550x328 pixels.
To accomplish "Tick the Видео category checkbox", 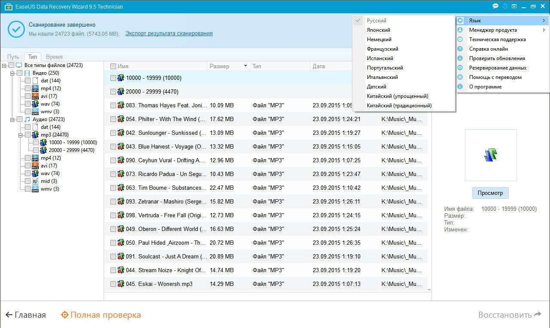I will coord(19,73).
